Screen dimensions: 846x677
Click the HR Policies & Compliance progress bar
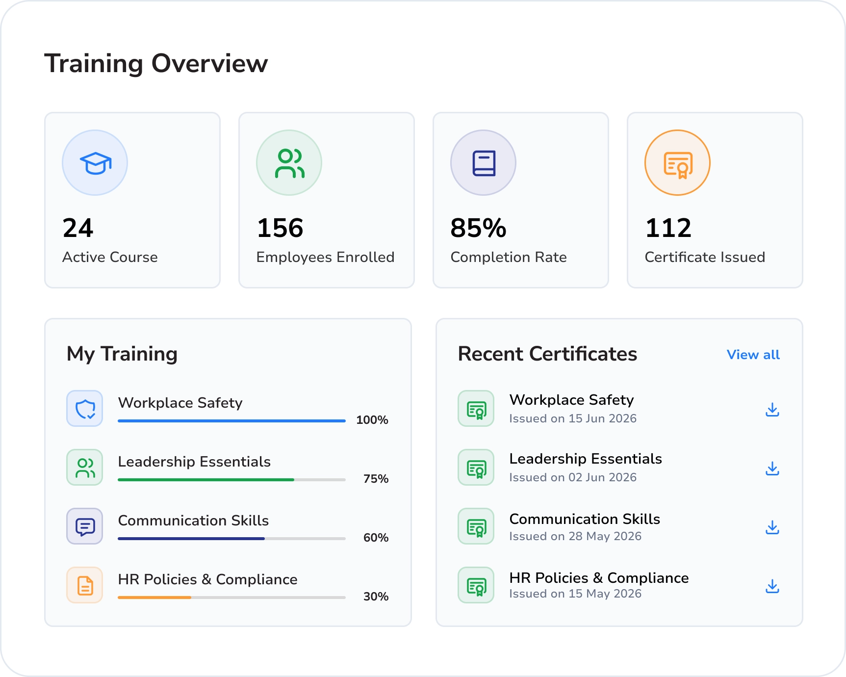point(232,598)
